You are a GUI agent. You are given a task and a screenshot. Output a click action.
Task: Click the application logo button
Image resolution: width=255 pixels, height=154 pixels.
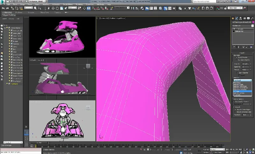[3, 2]
